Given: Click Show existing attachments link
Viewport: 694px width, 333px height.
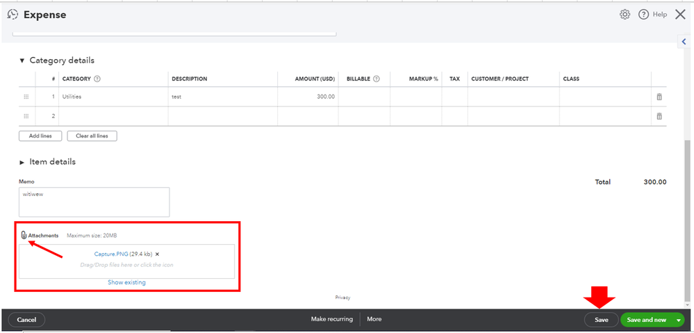Looking at the screenshot, I should pyautogui.click(x=126, y=282).
